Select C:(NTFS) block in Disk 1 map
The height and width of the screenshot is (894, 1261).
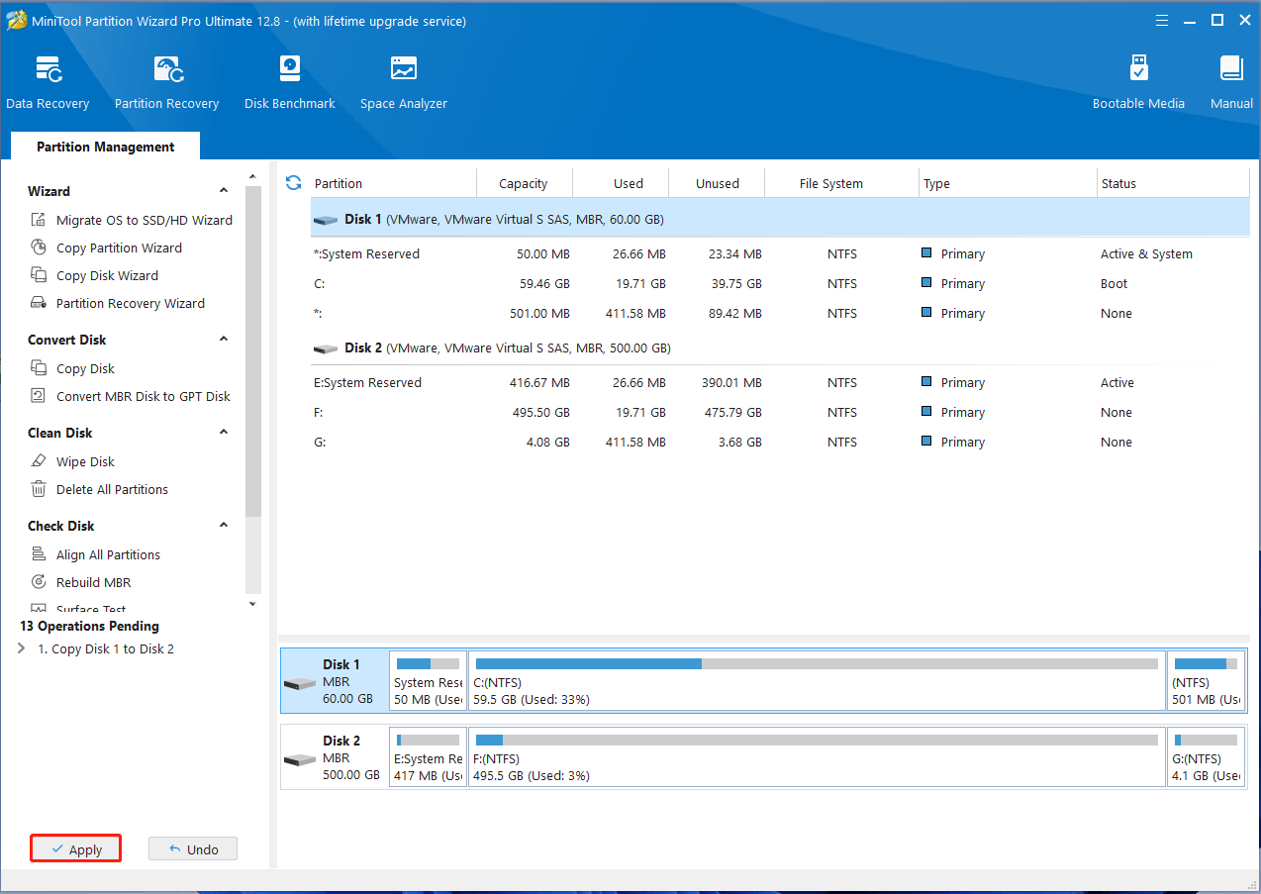pyautogui.click(x=817, y=681)
